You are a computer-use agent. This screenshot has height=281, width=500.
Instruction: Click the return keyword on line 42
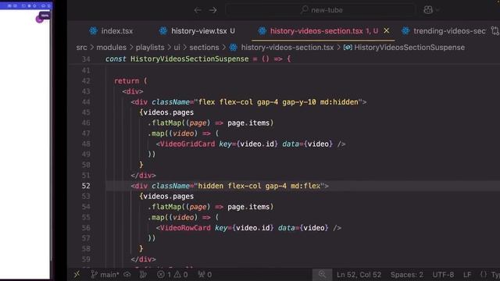127,81
